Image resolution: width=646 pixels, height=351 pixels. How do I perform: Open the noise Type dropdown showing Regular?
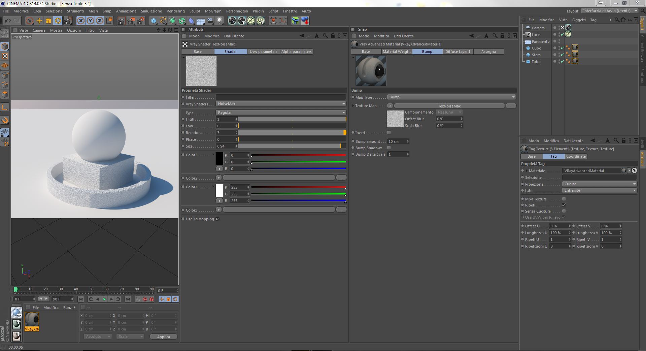(x=281, y=113)
